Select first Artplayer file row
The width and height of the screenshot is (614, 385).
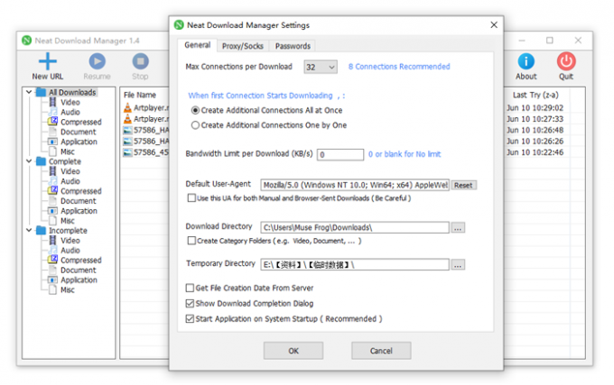[x=145, y=108]
